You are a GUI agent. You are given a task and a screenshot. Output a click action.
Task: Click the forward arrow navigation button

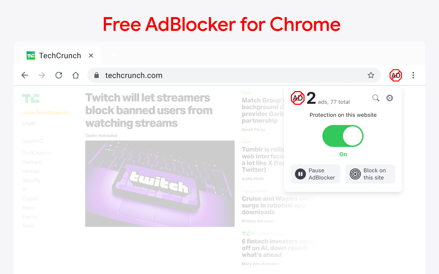pyautogui.click(x=42, y=75)
